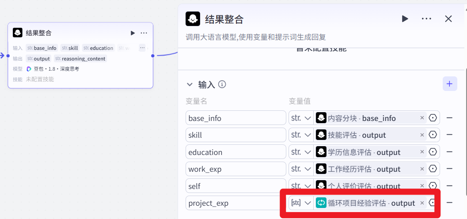Click the 变量名 column header

coord(196,101)
